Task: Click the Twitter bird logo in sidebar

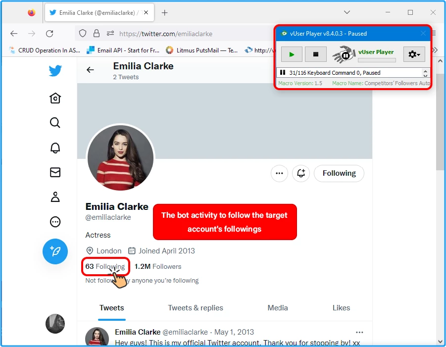Action: [55, 70]
